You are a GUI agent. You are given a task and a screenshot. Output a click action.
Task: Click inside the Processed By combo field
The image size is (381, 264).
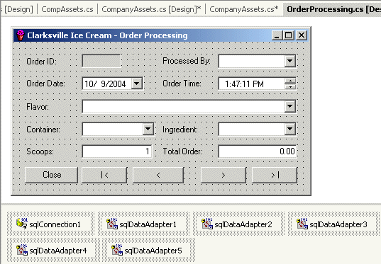pos(252,61)
